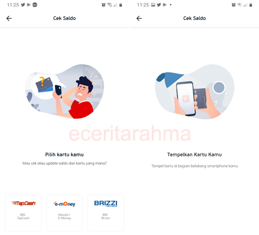Tap the Twitter notification icon in left status bar
The height and width of the screenshot is (235, 259).
(23, 5)
